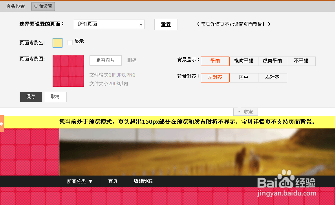This screenshot has height=205, width=335.
Task: Select 不平铺 background display option
Action: (301, 61)
